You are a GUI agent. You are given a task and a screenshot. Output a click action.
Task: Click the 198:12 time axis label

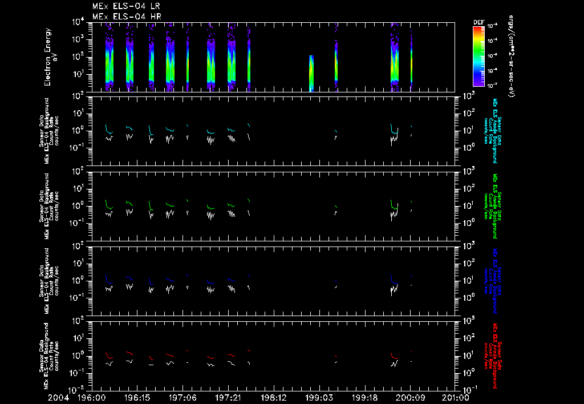(x=273, y=398)
